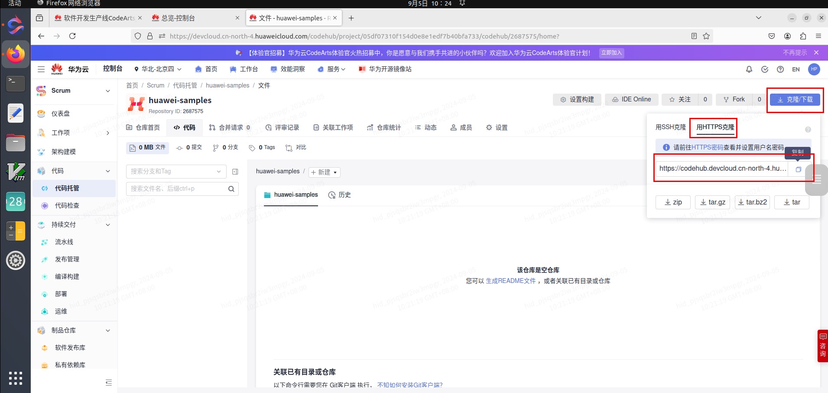Open 代码检查 in the sidebar
The width and height of the screenshot is (828, 393).
67,206
